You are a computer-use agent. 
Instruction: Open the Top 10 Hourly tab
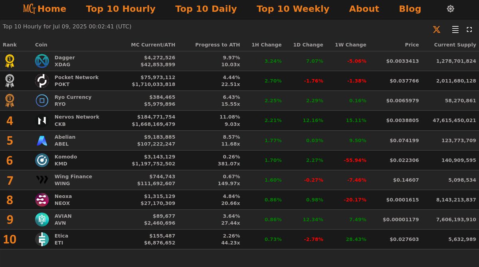(x=121, y=9)
